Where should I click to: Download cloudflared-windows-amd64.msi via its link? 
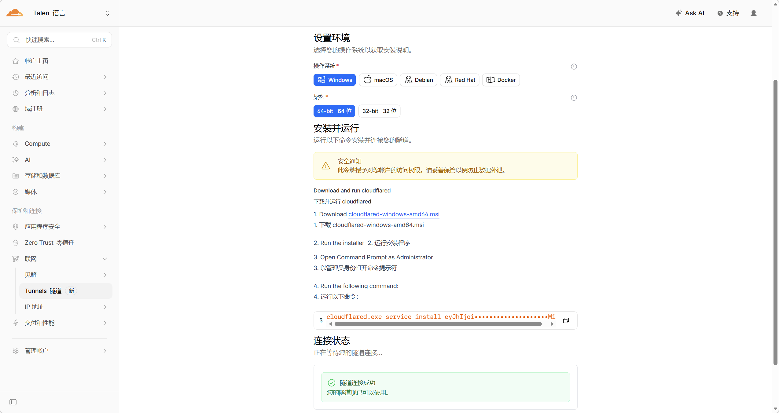click(x=393, y=214)
